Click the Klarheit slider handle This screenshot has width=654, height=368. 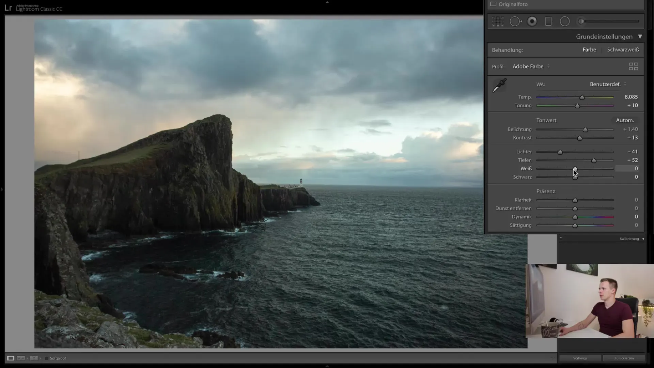pos(575,200)
